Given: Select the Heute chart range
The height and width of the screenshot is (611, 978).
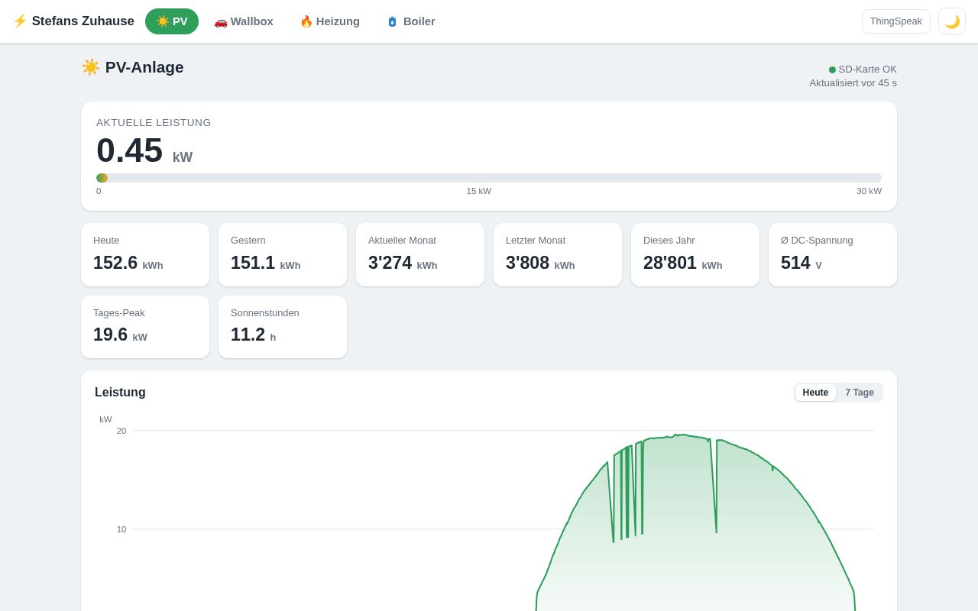Looking at the screenshot, I should click(815, 393).
